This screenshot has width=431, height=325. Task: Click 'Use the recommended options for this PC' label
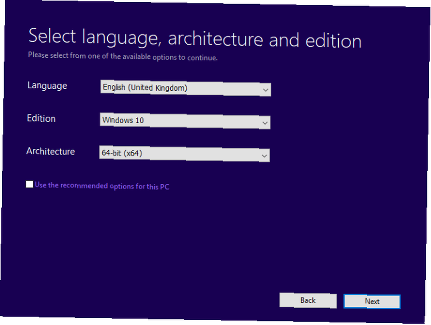(x=102, y=186)
